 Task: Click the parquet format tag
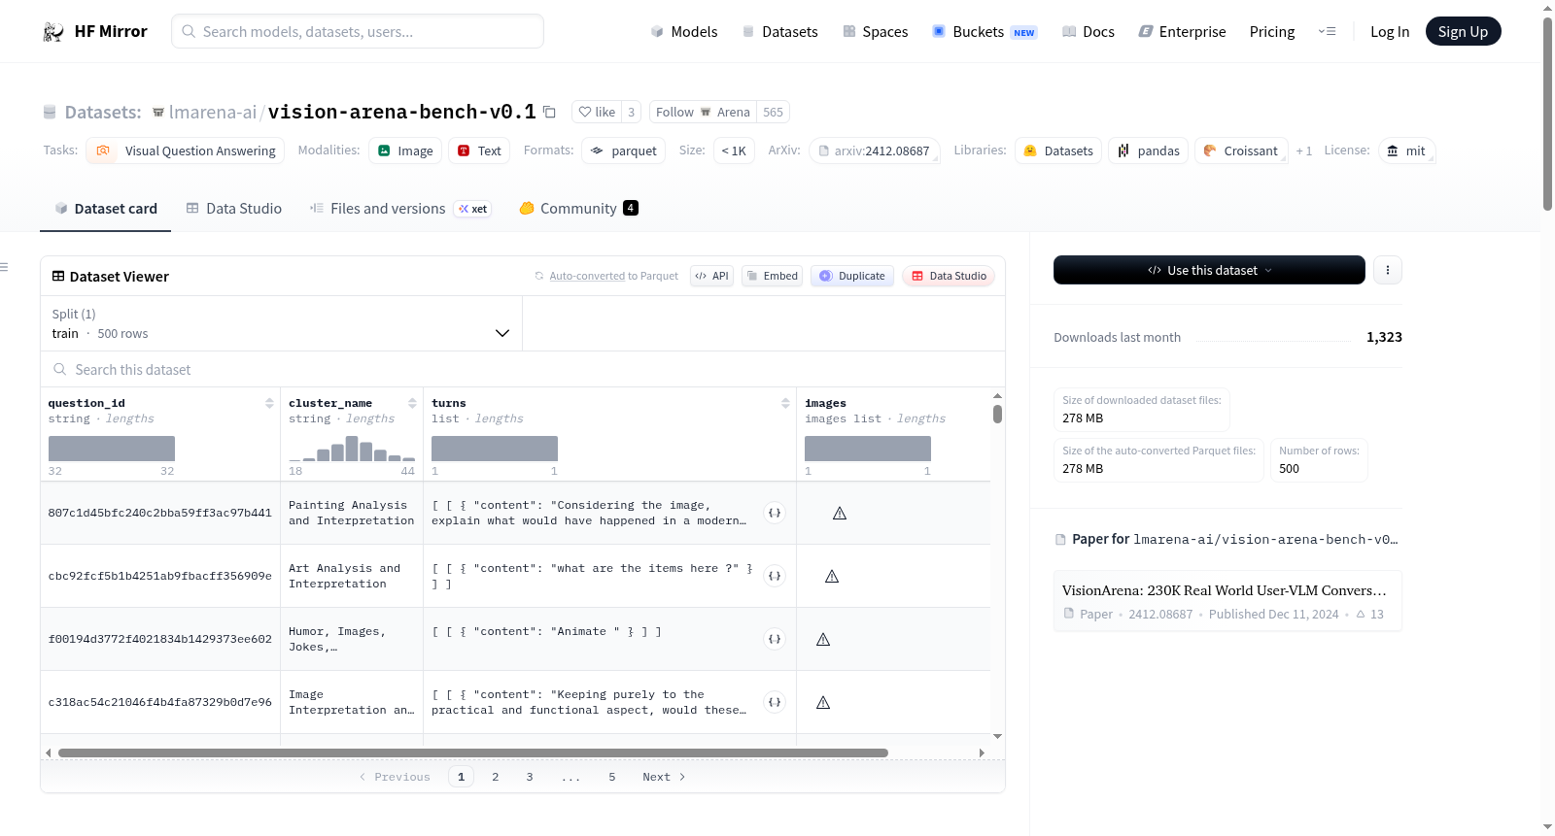pos(623,150)
